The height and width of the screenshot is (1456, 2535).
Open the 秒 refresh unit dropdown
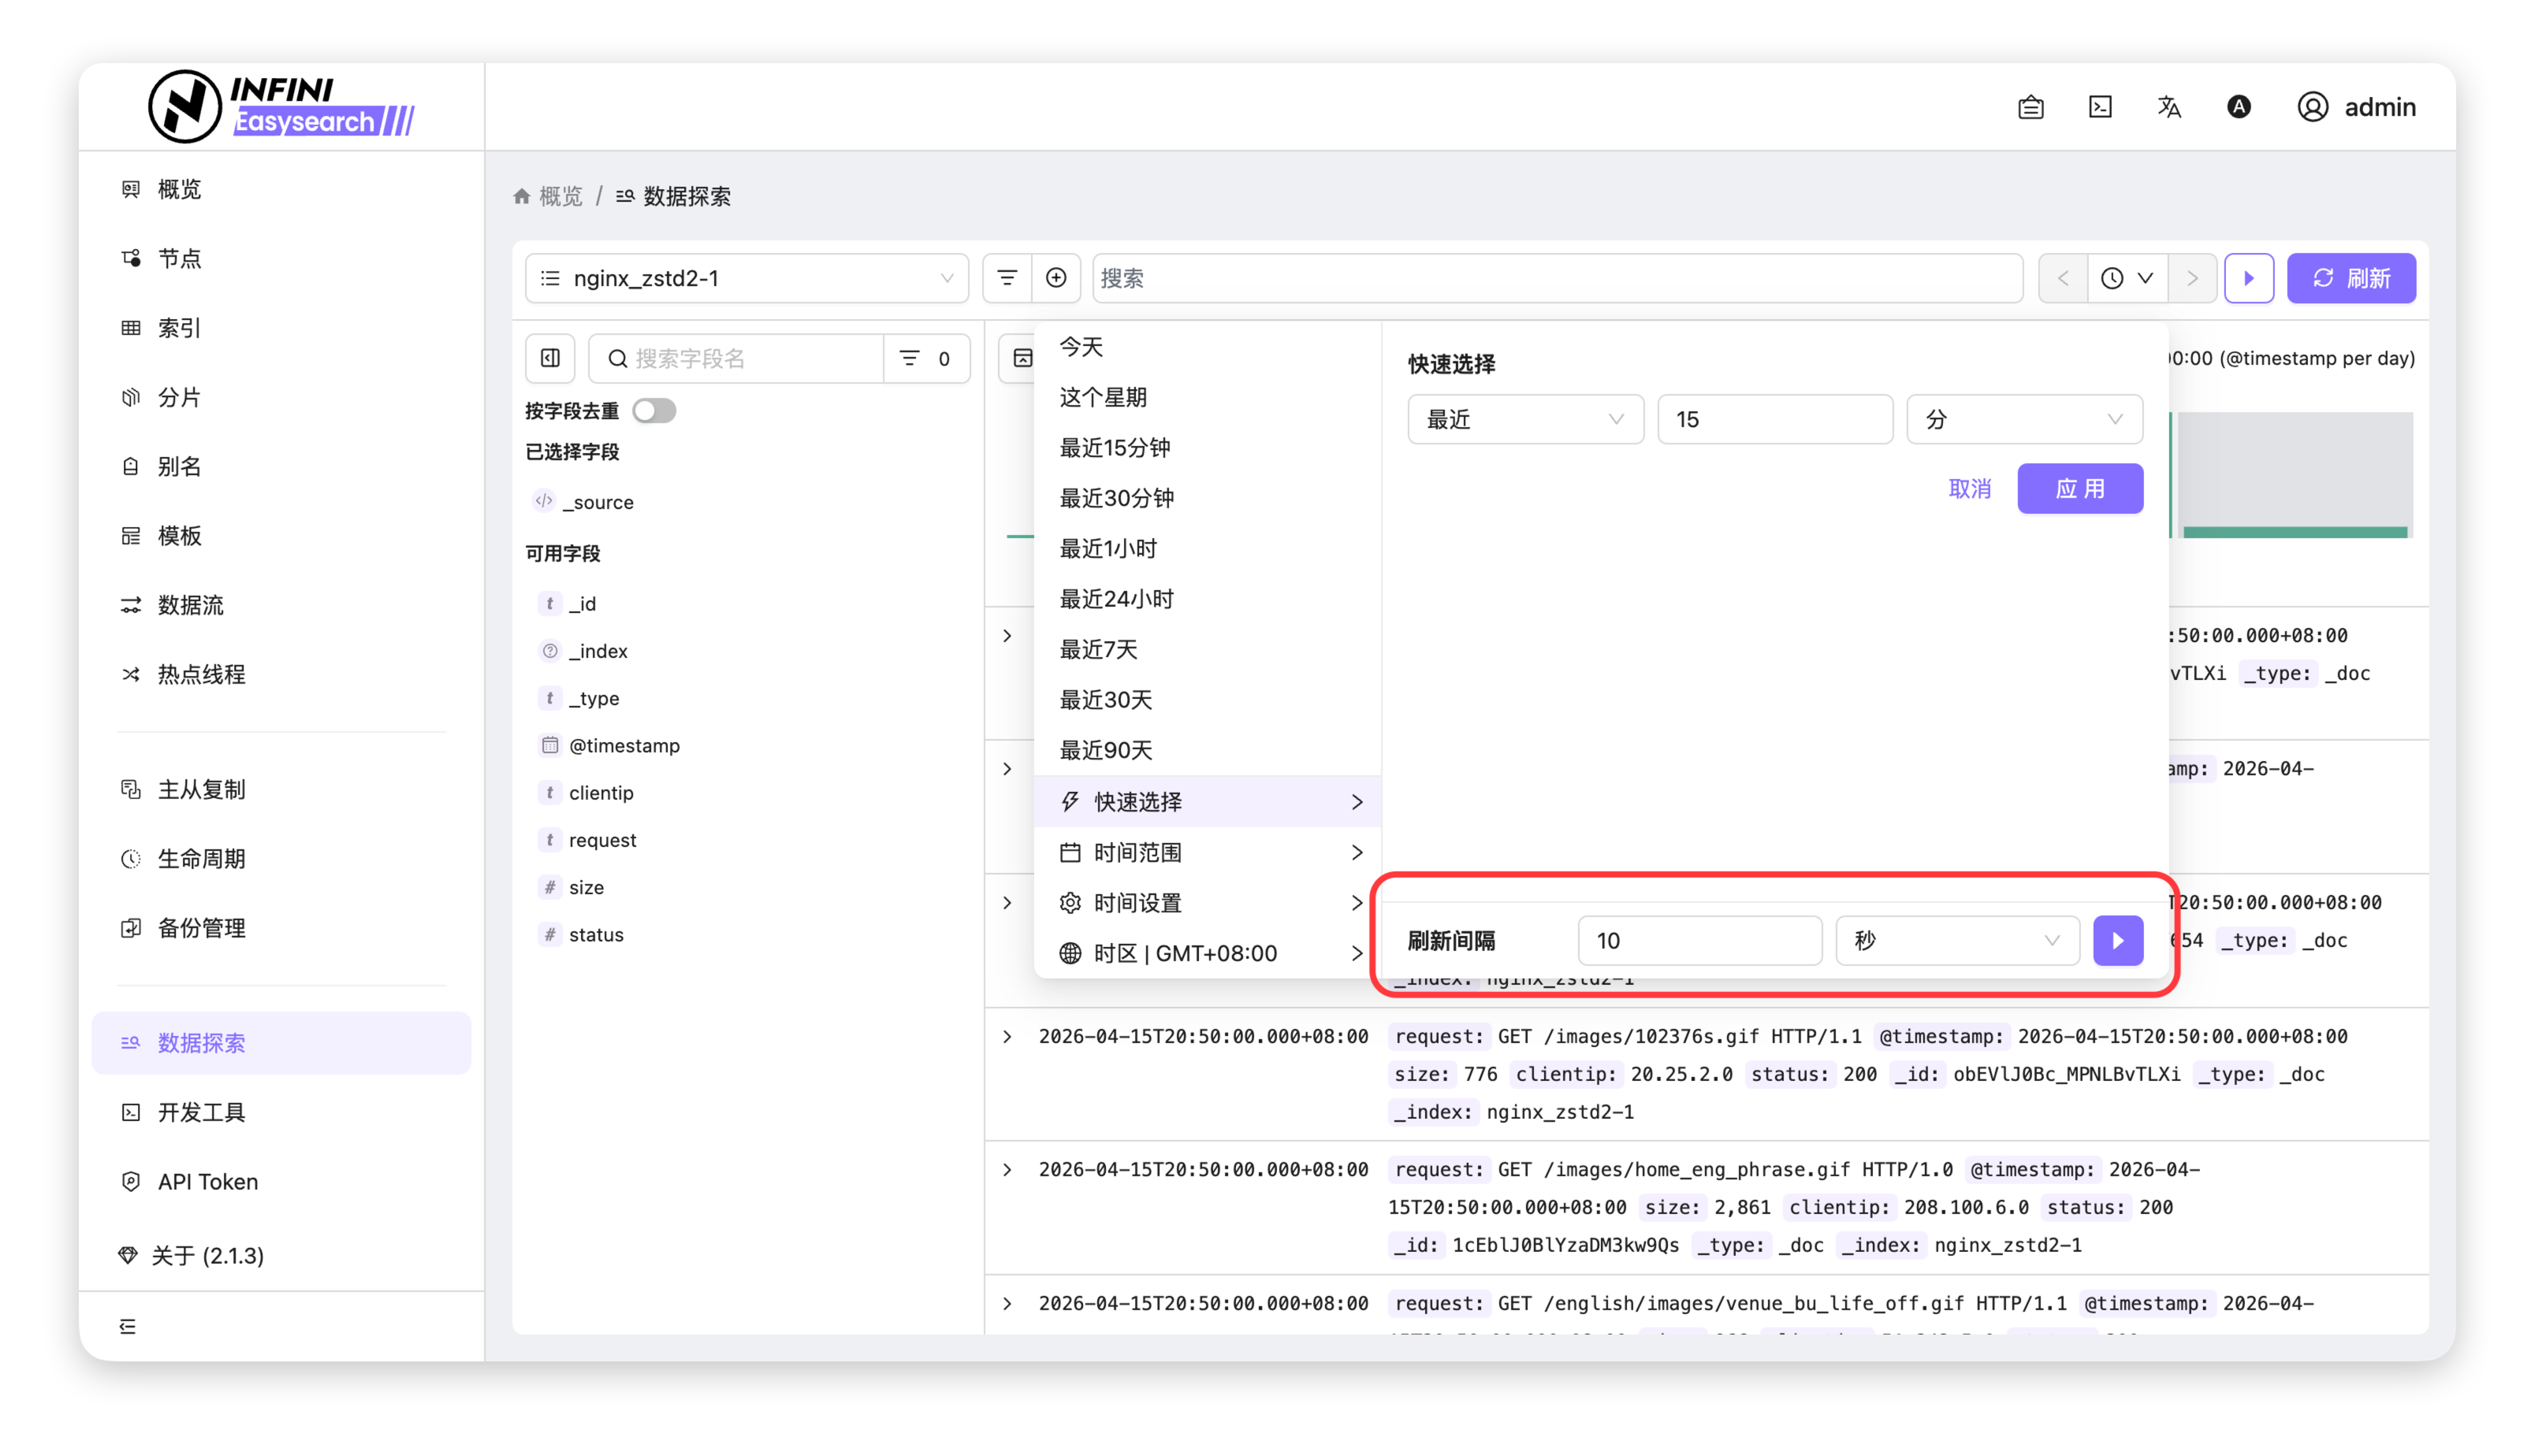click(x=1956, y=940)
